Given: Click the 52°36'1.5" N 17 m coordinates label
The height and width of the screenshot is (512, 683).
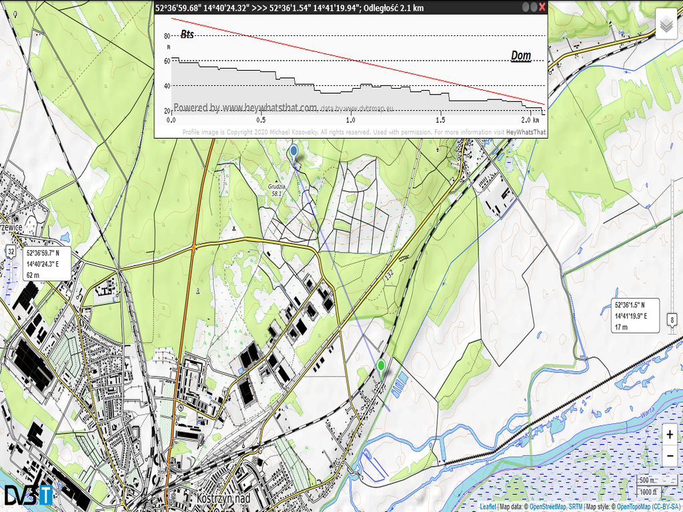Looking at the screenshot, I should pos(635,315).
